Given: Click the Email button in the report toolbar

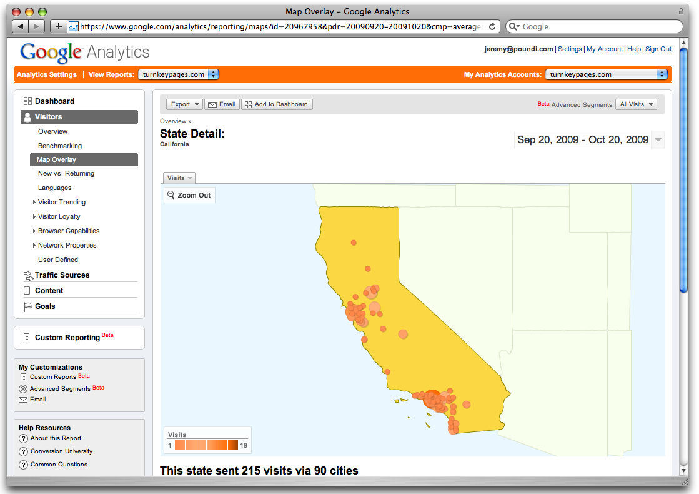Looking at the screenshot, I should (222, 104).
